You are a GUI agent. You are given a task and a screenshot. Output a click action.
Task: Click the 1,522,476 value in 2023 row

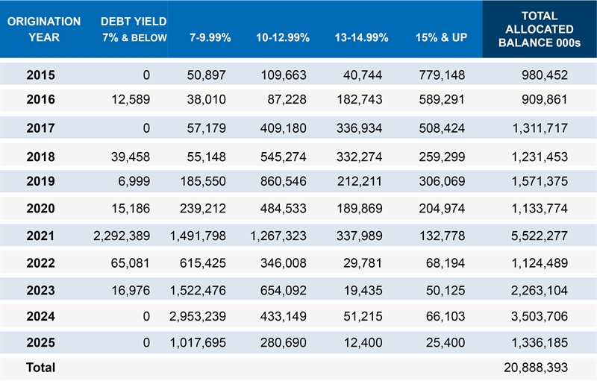click(198, 291)
